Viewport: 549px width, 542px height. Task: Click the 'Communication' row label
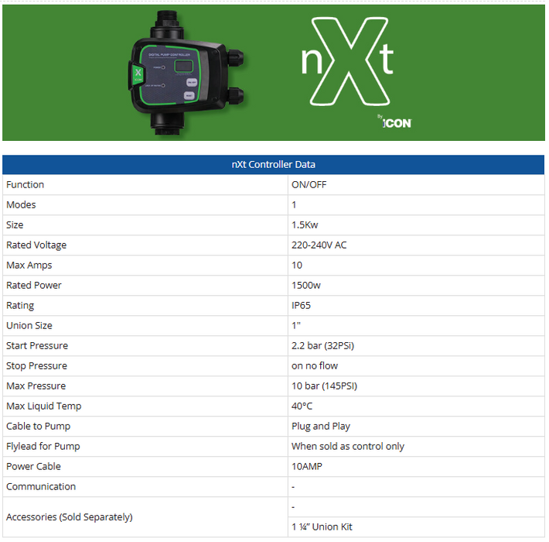tap(41, 486)
